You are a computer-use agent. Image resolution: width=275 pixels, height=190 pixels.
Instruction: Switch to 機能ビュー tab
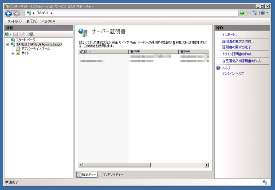click(x=87, y=174)
